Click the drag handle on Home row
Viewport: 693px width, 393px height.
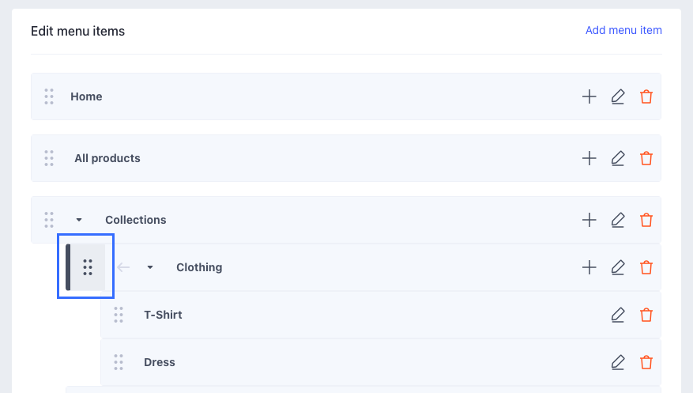click(x=49, y=96)
